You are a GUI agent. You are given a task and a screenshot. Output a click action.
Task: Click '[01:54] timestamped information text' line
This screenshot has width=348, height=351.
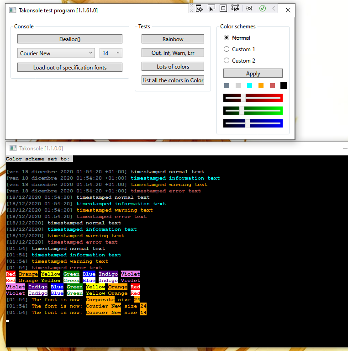[63, 255]
